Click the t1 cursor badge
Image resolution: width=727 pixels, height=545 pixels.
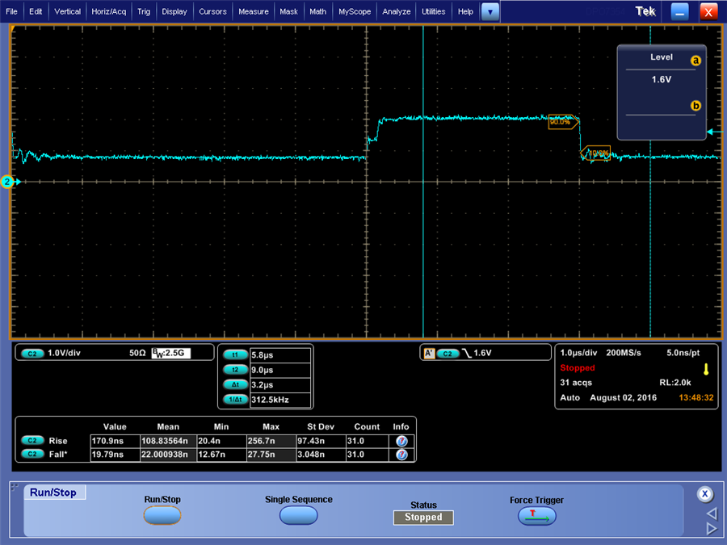point(235,355)
